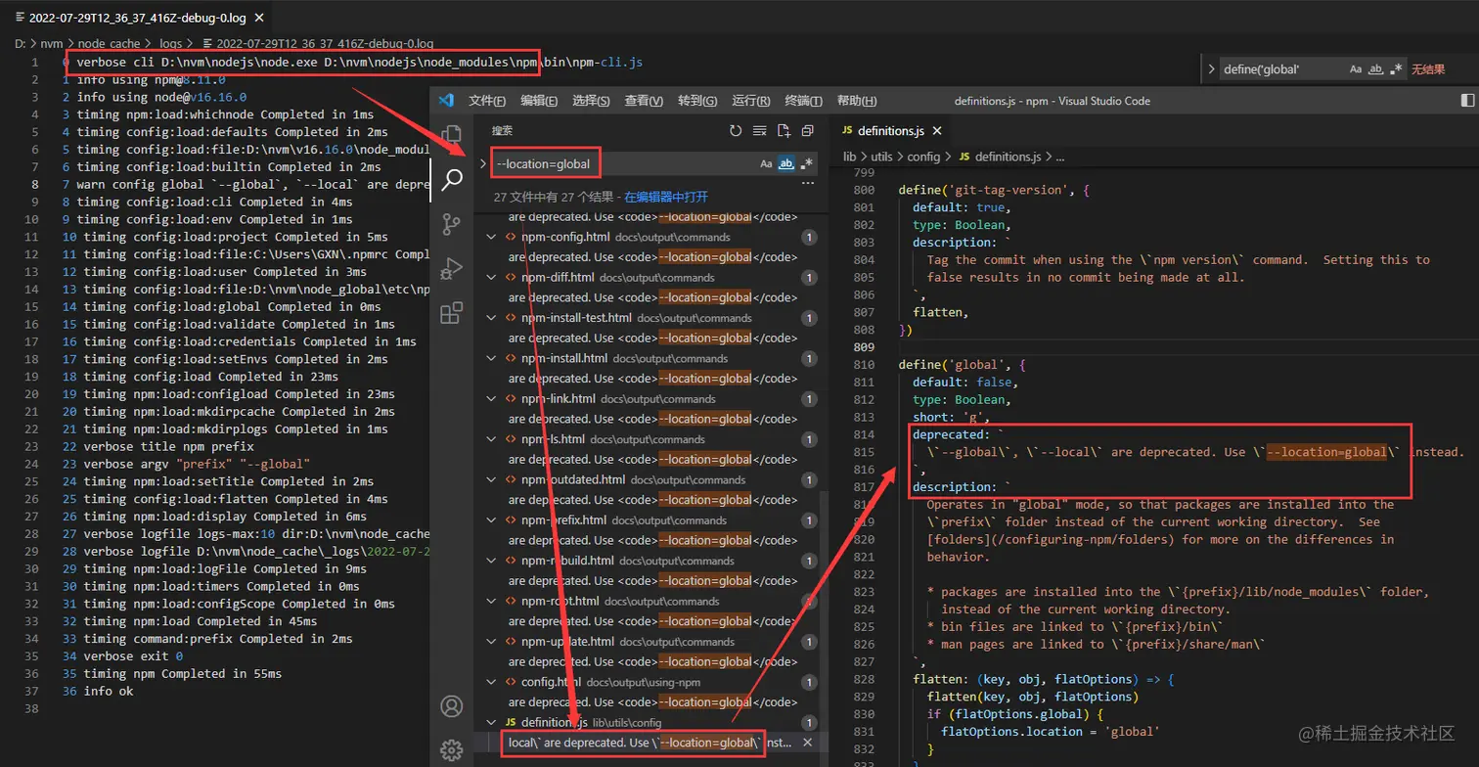Open the 帮助(H) menu
The height and width of the screenshot is (767, 1479).
click(x=857, y=101)
